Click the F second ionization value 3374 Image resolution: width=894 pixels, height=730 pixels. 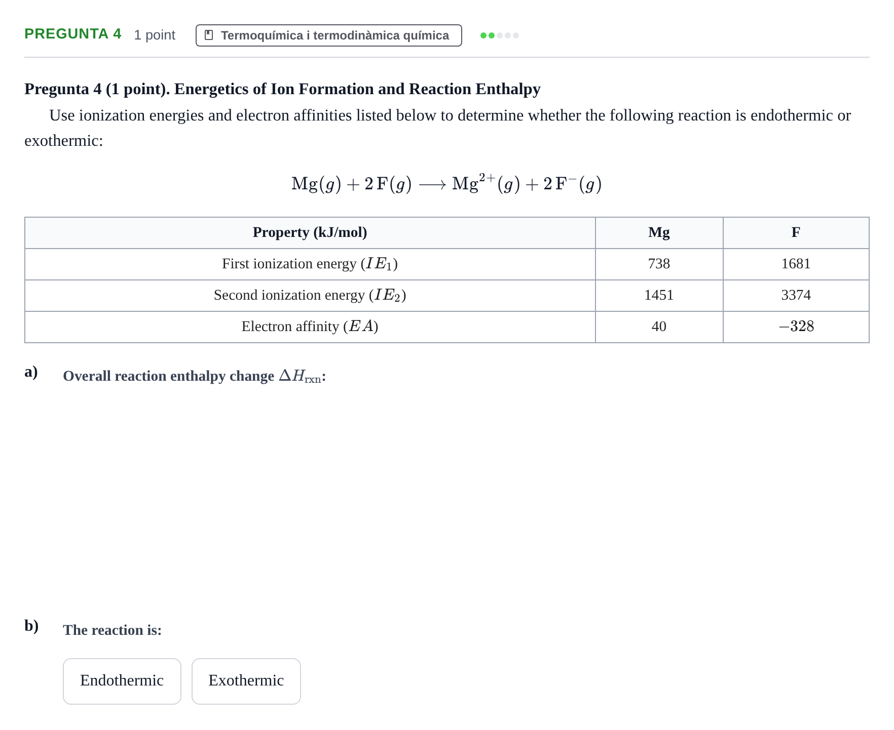pos(796,295)
